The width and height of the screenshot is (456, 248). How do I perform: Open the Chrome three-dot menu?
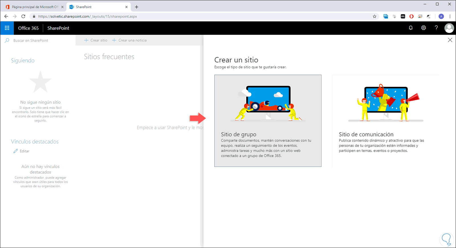[450, 17]
